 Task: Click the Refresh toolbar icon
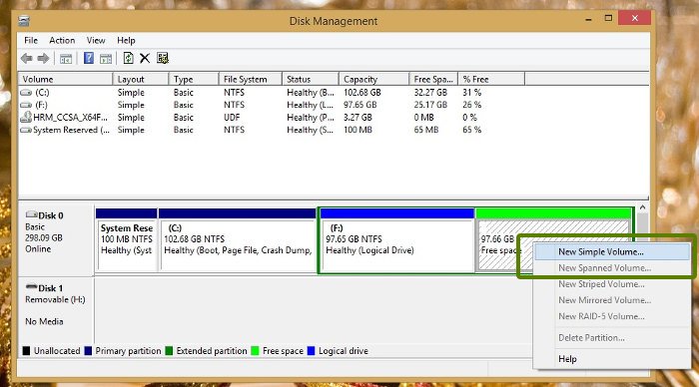pyautogui.click(x=128, y=58)
